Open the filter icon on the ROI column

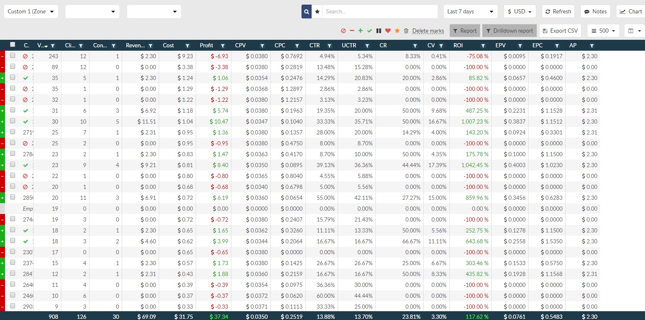pyautogui.click(x=483, y=46)
